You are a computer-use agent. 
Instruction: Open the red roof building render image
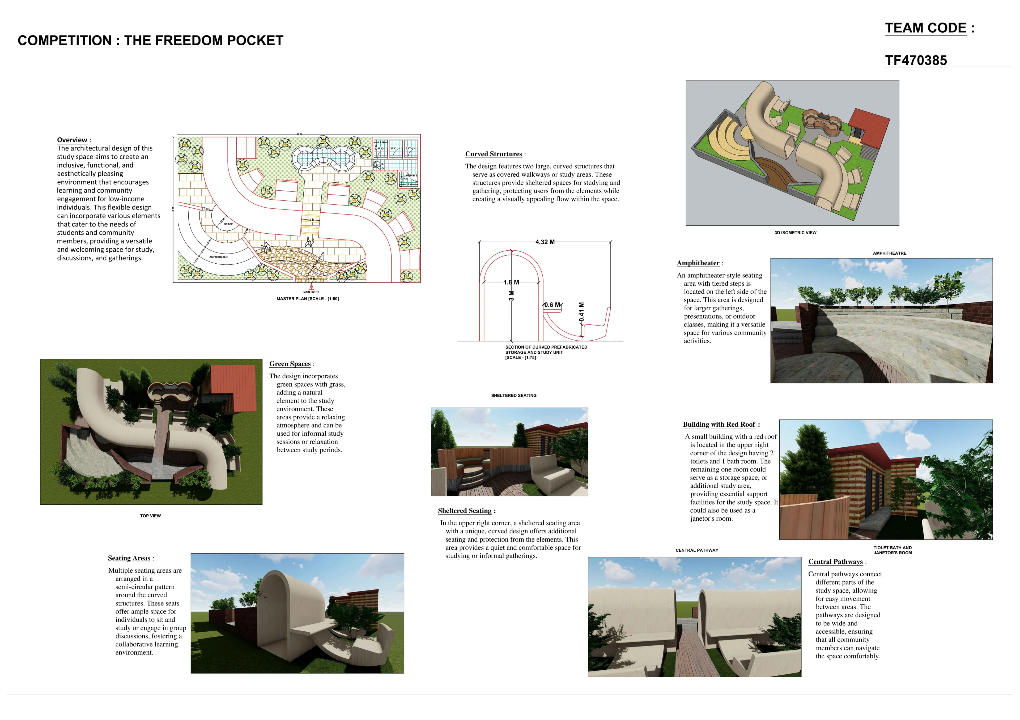point(886,479)
